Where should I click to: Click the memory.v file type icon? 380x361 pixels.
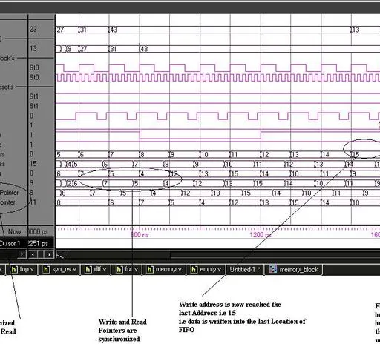[150, 269]
